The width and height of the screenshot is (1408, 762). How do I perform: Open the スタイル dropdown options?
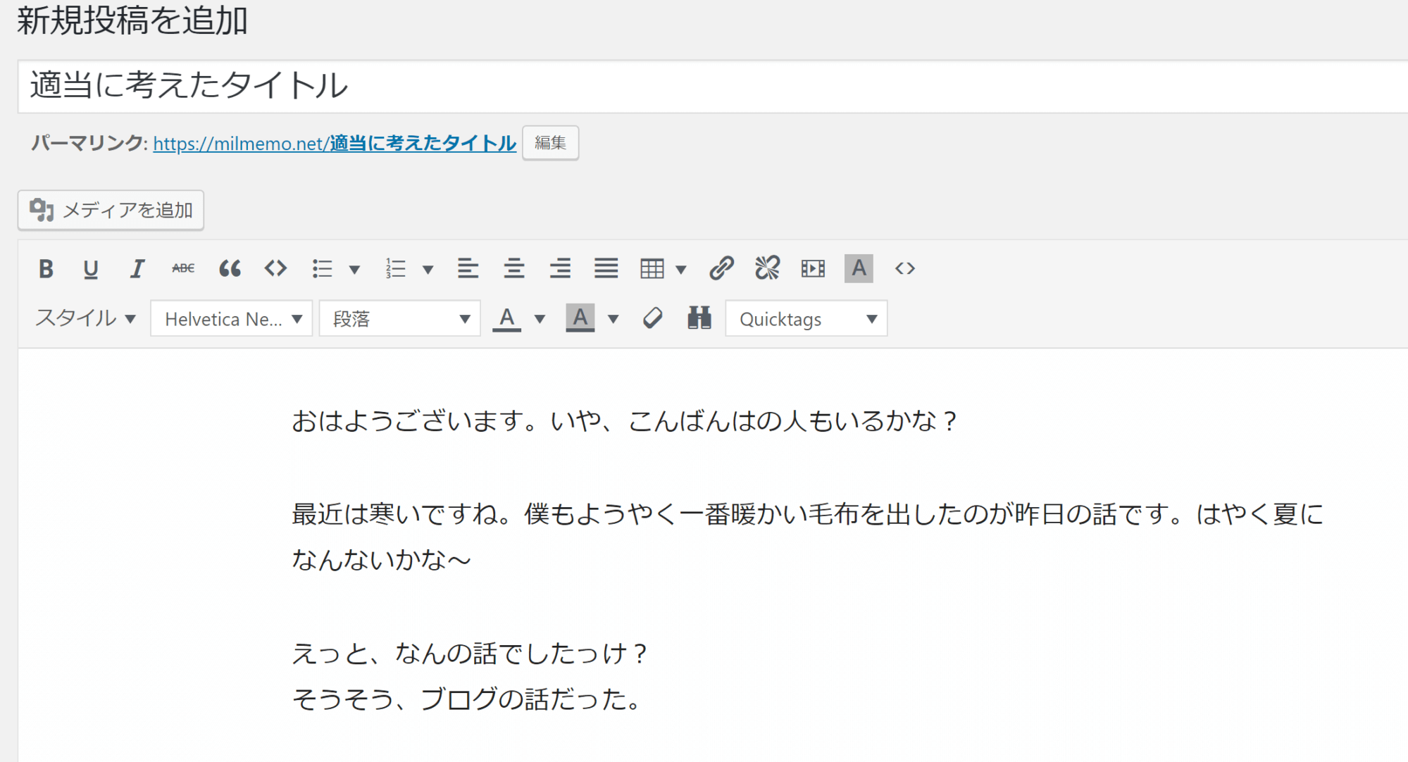coord(84,318)
